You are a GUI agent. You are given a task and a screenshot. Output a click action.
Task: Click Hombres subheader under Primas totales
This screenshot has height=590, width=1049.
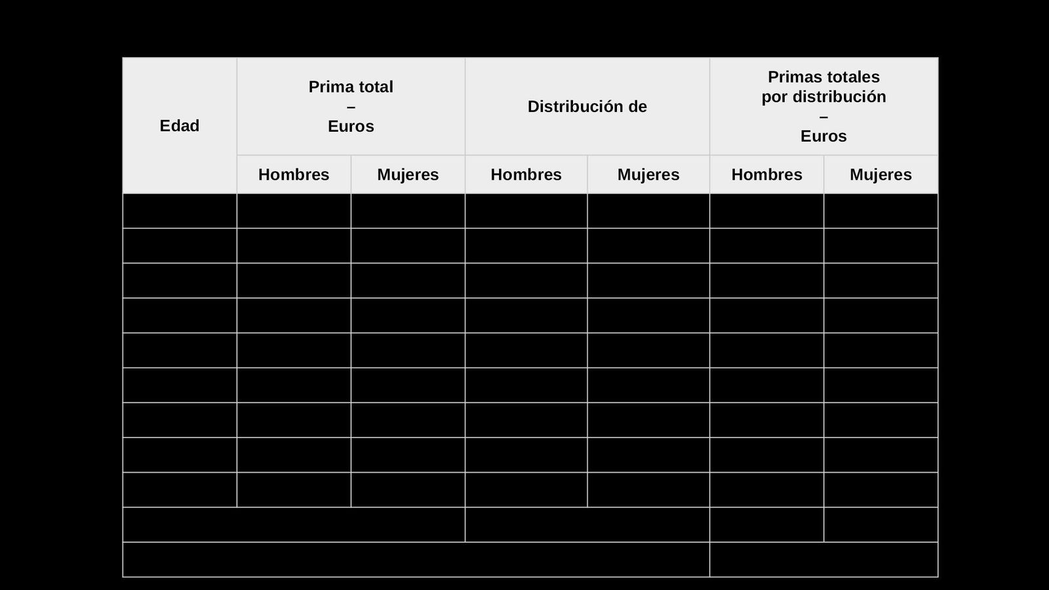[766, 174]
